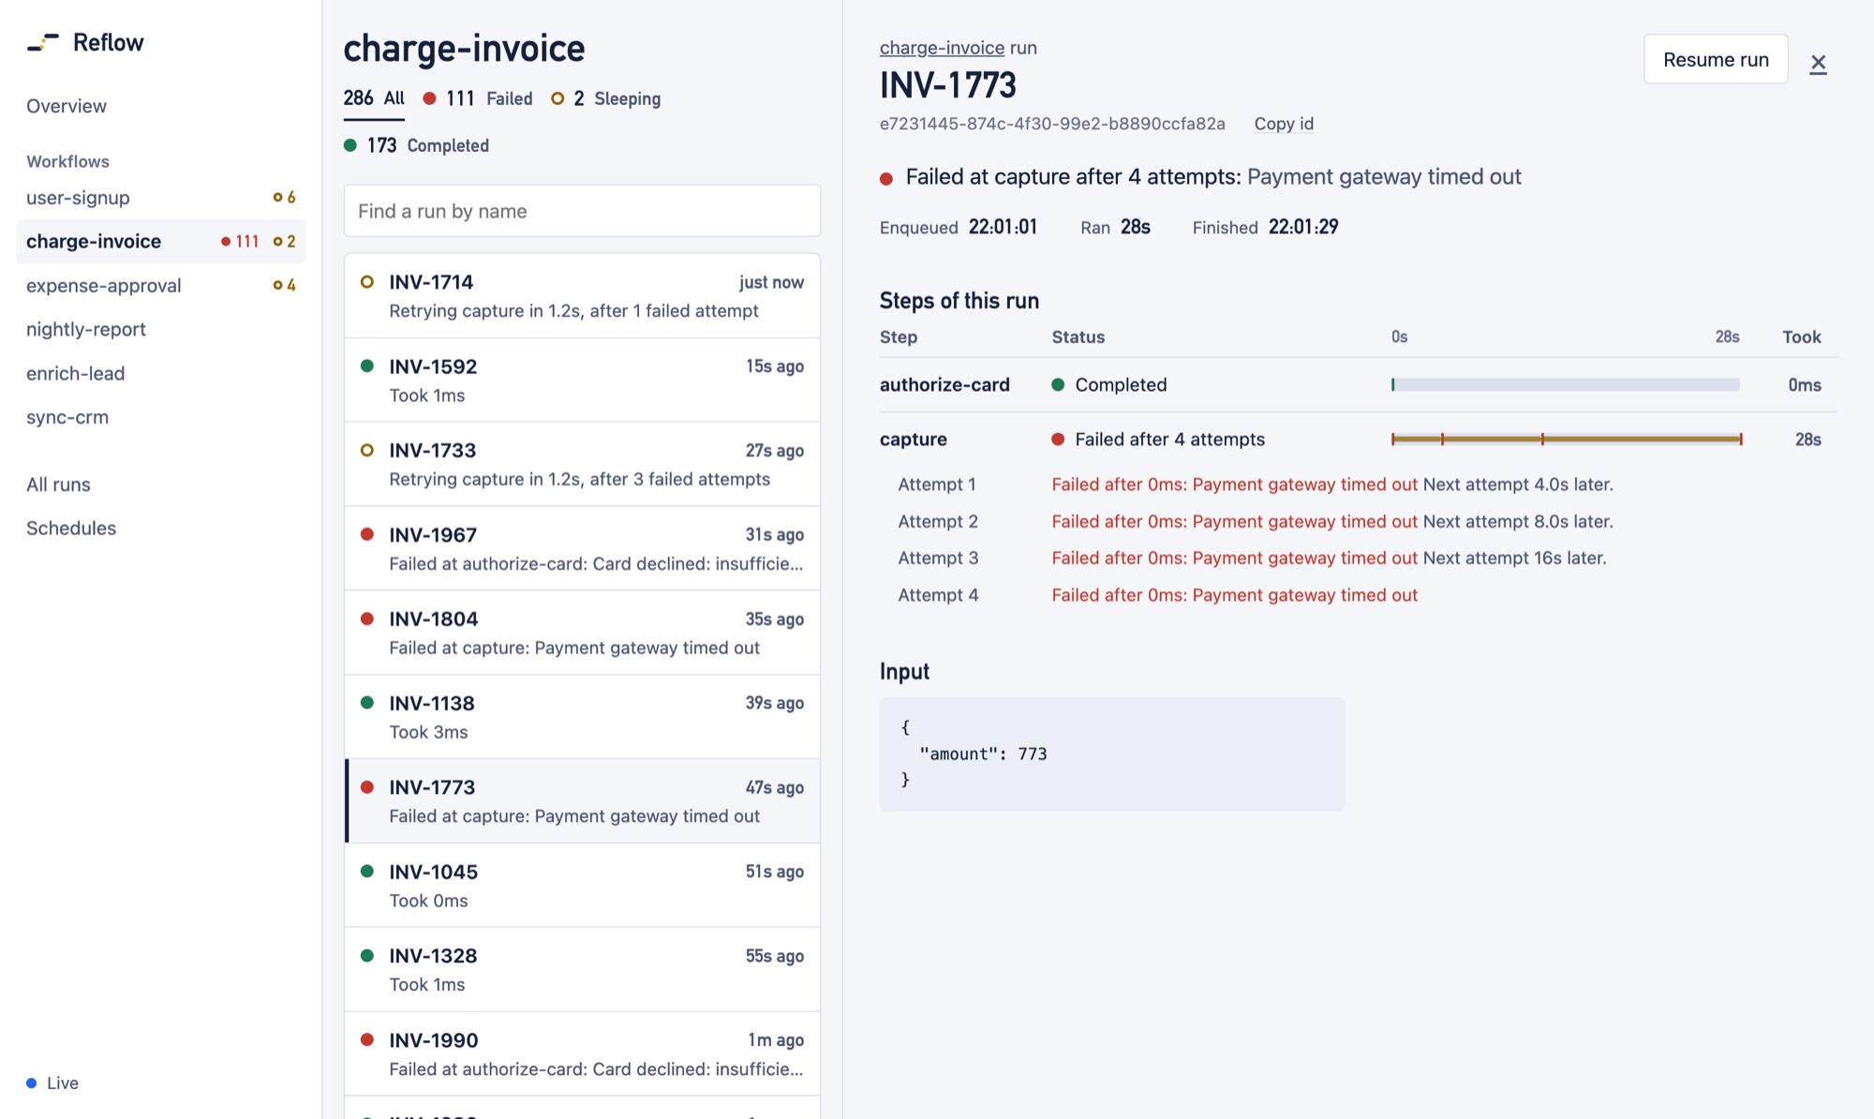Screen dimensions: 1874x1119
Task: Open run INV-1967
Action: coord(582,548)
